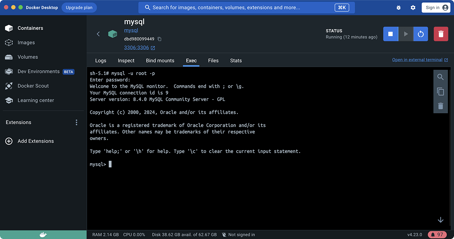
Task: Restart the mysql container
Action: (x=421, y=34)
